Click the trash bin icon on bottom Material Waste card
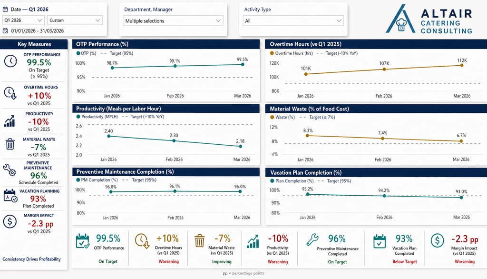 [x=199, y=241]
